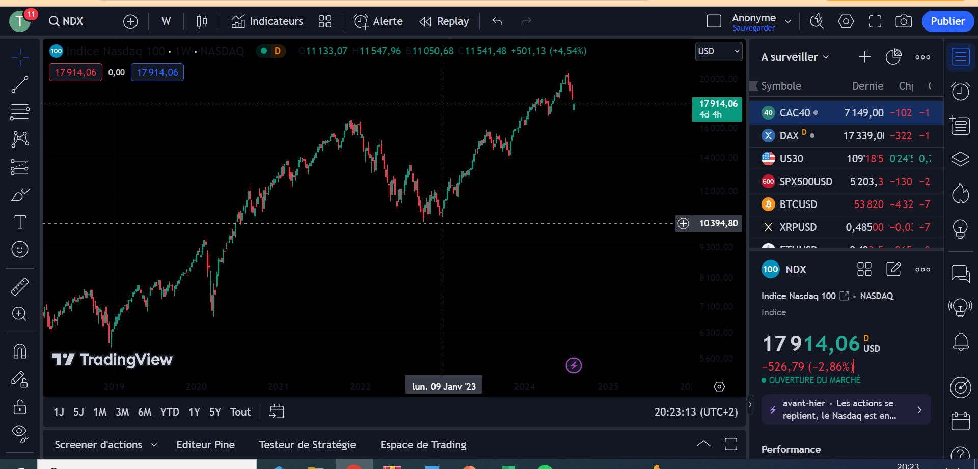Set chart range to 1M
Viewport: 978px width, 469px height.
(100, 412)
